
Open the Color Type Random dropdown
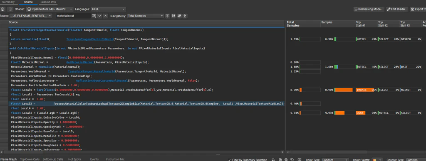click(335, 160)
